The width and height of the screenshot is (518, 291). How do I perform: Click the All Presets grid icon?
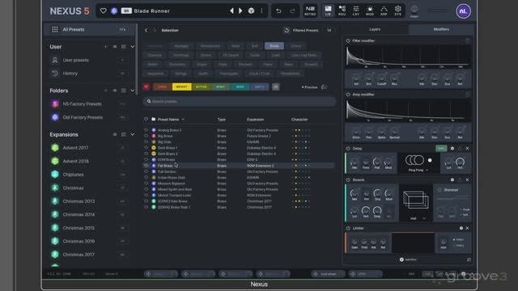pos(55,30)
